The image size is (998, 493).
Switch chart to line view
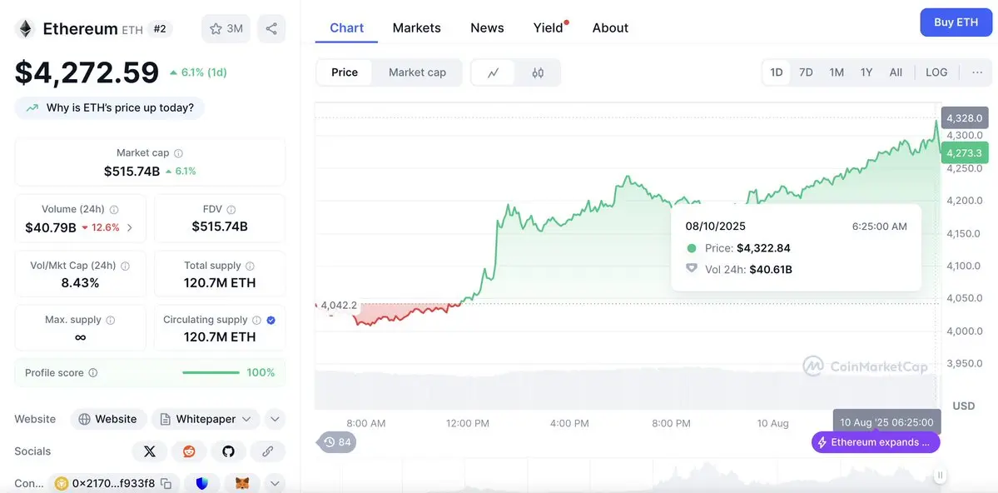pos(494,72)
